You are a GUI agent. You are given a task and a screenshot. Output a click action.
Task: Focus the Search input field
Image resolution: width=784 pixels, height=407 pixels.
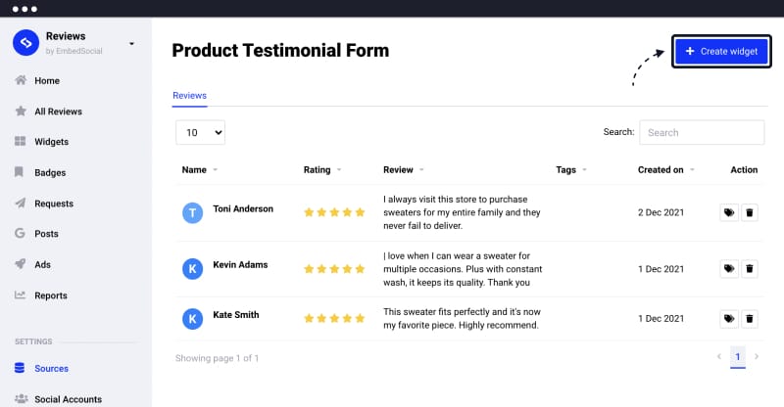click(x=702, y=132)
